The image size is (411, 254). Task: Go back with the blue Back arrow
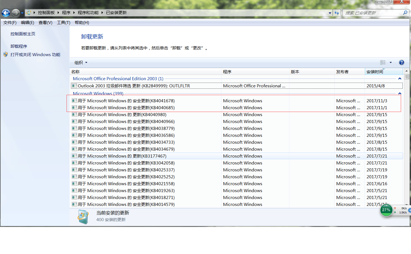pyautogui.click(x=6, y=13)
